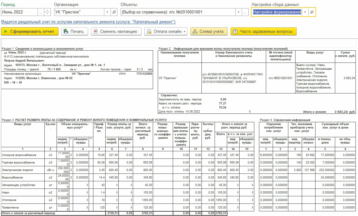Image resolution: width=358 pixels, height=216 pixels.
Task: Increase the period with the up spinner arrow
Action: point(47,10)
